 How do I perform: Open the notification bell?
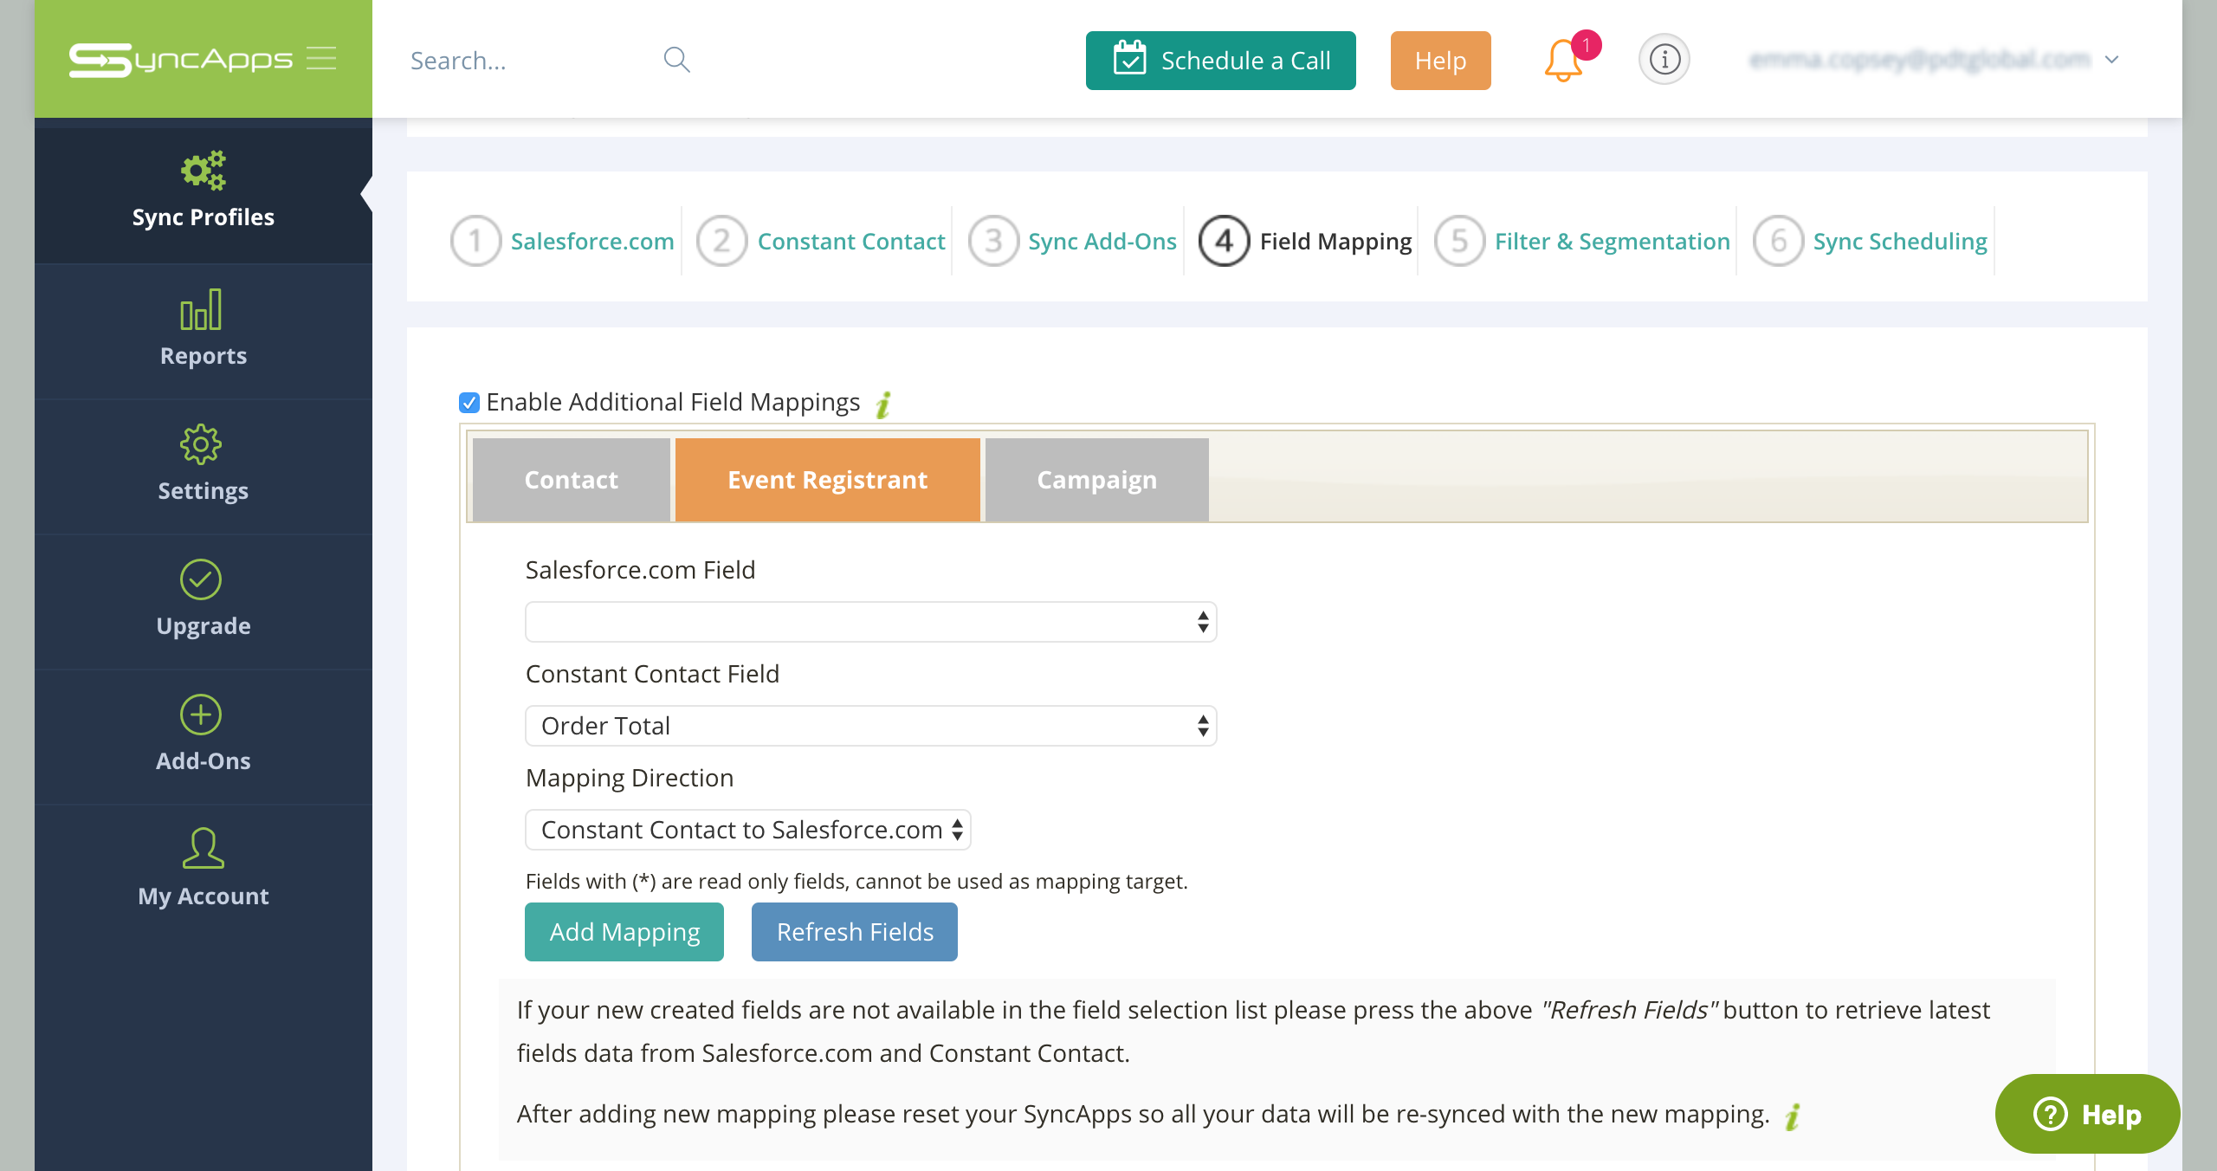(1563, 61)
